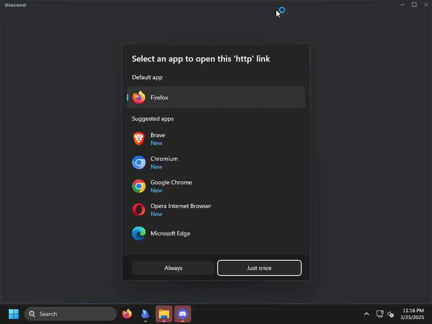Click the muted volume tray icon
Image resolution: width=432 pixels, height=324 pixels.
[x=391, y=314]
